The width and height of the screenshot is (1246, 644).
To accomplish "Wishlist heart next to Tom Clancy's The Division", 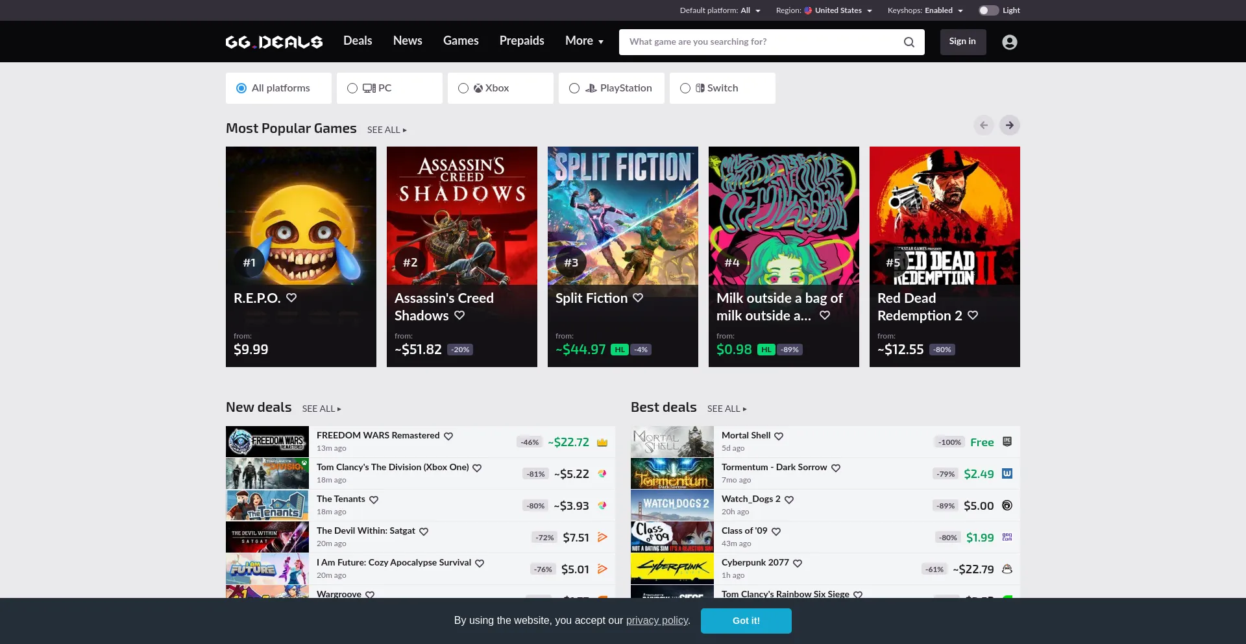I will [477, 468].
